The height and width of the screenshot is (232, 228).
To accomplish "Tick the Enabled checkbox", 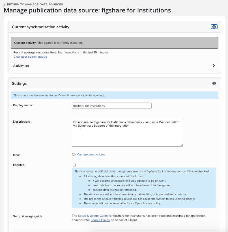I will click(74, 165).
